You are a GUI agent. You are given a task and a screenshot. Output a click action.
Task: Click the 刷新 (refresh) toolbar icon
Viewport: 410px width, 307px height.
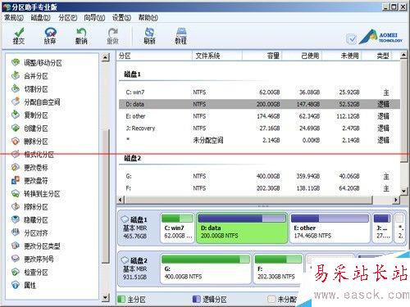click(x=149, y=36)
